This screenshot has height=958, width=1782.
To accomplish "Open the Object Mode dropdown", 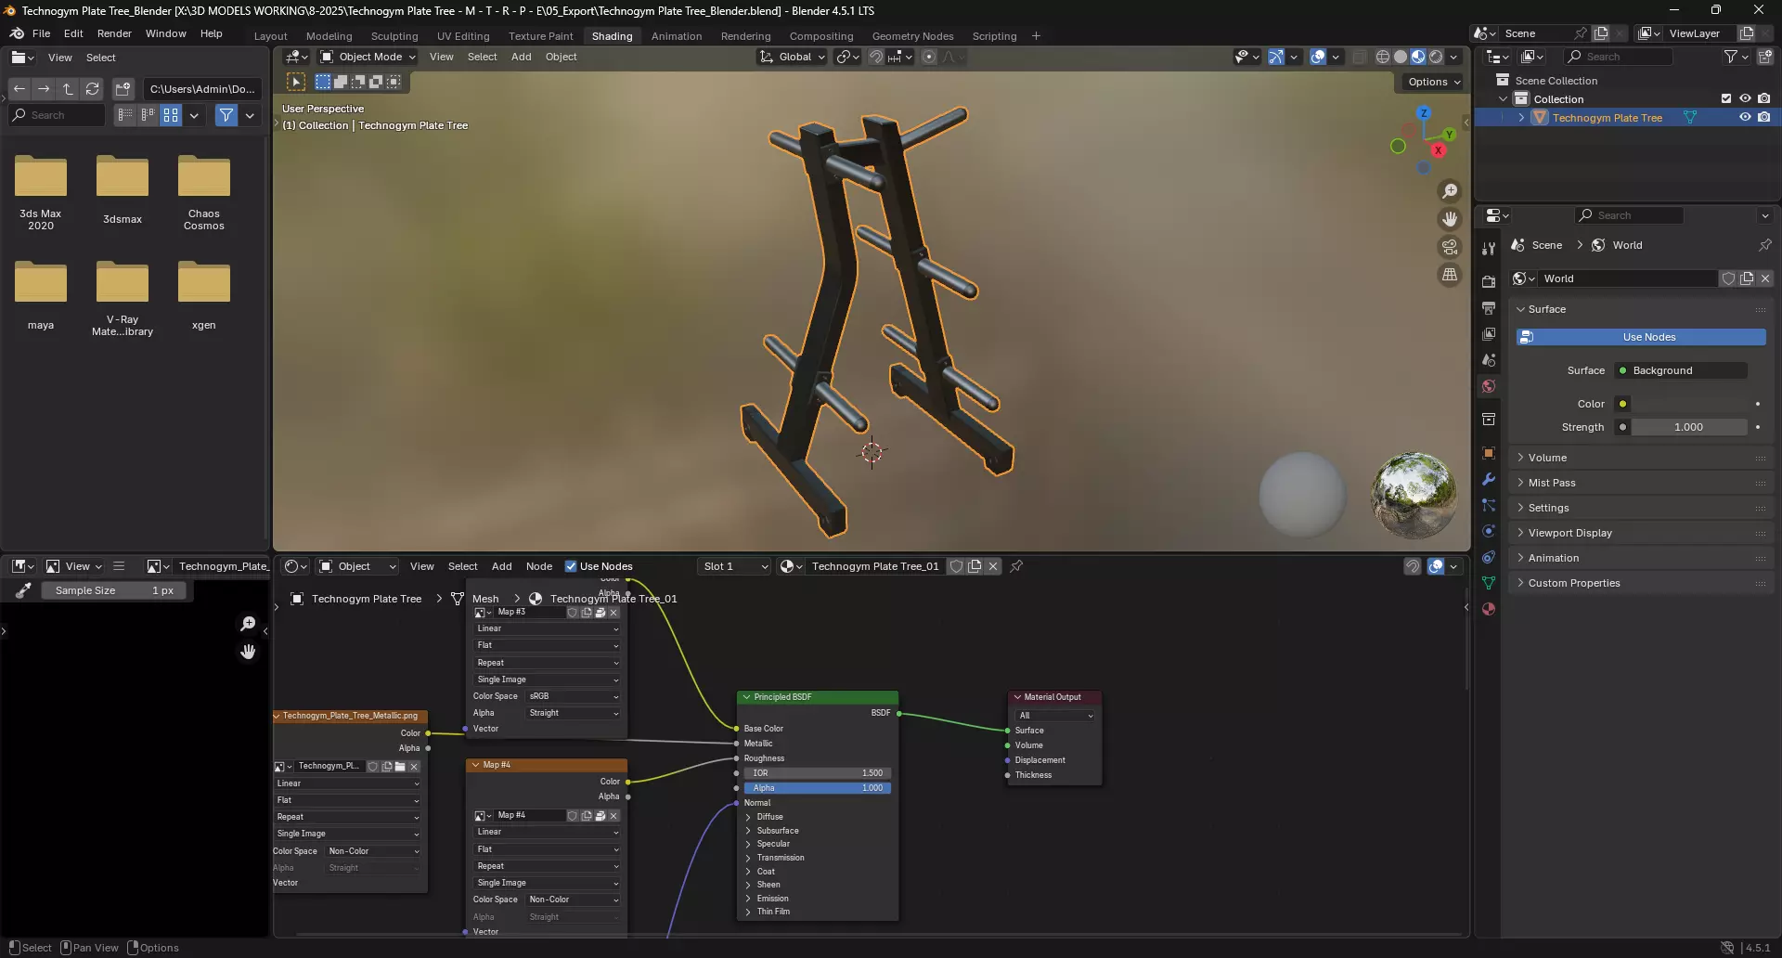I will coord(368,57).
